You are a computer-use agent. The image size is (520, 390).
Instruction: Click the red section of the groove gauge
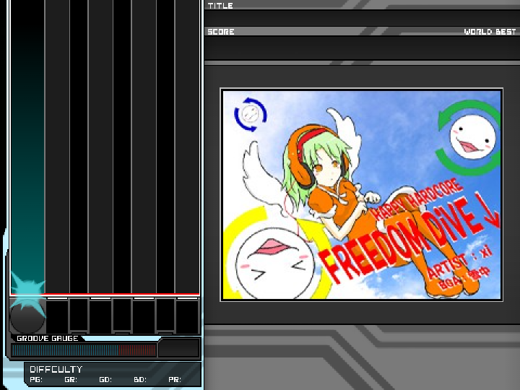[x=136, y=350]
